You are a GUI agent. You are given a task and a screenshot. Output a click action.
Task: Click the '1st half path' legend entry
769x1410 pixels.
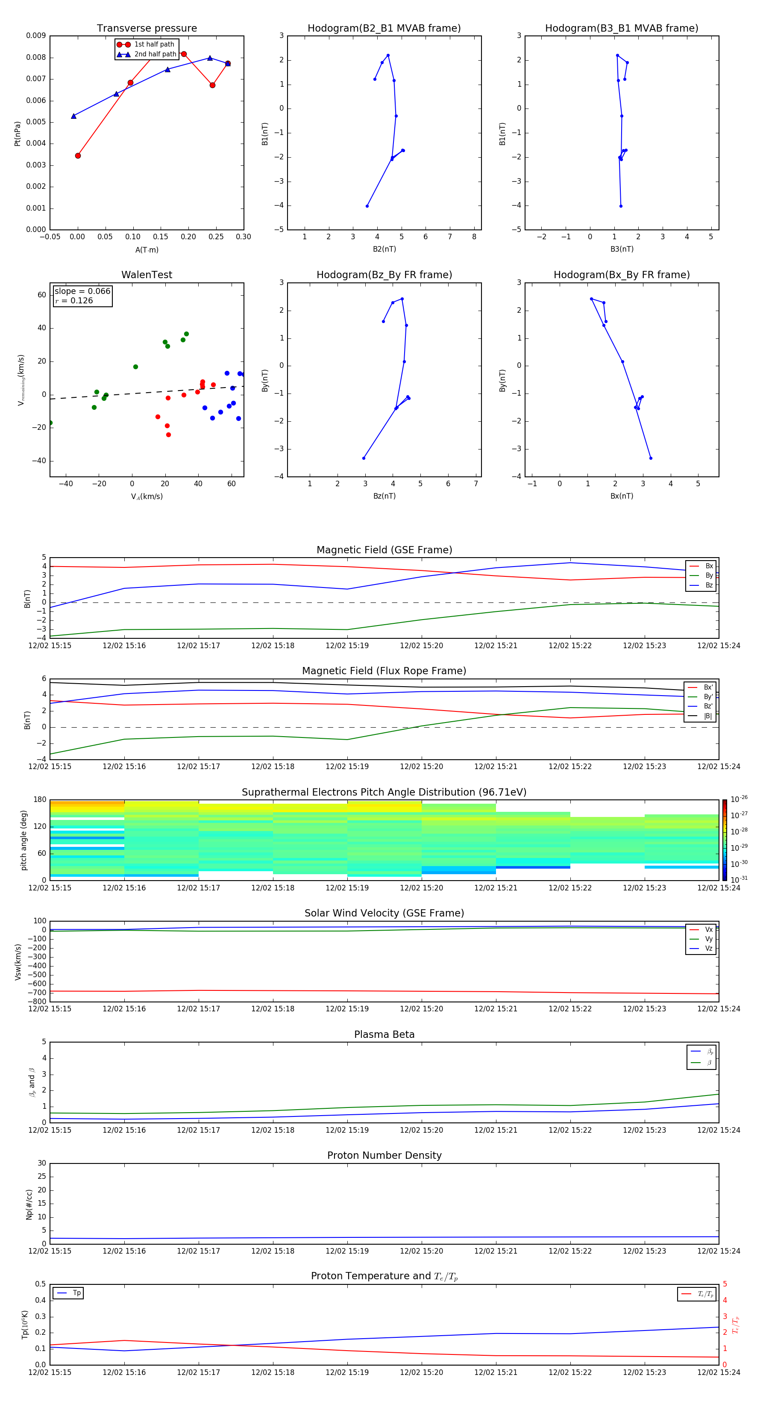[x=146, y=44]
